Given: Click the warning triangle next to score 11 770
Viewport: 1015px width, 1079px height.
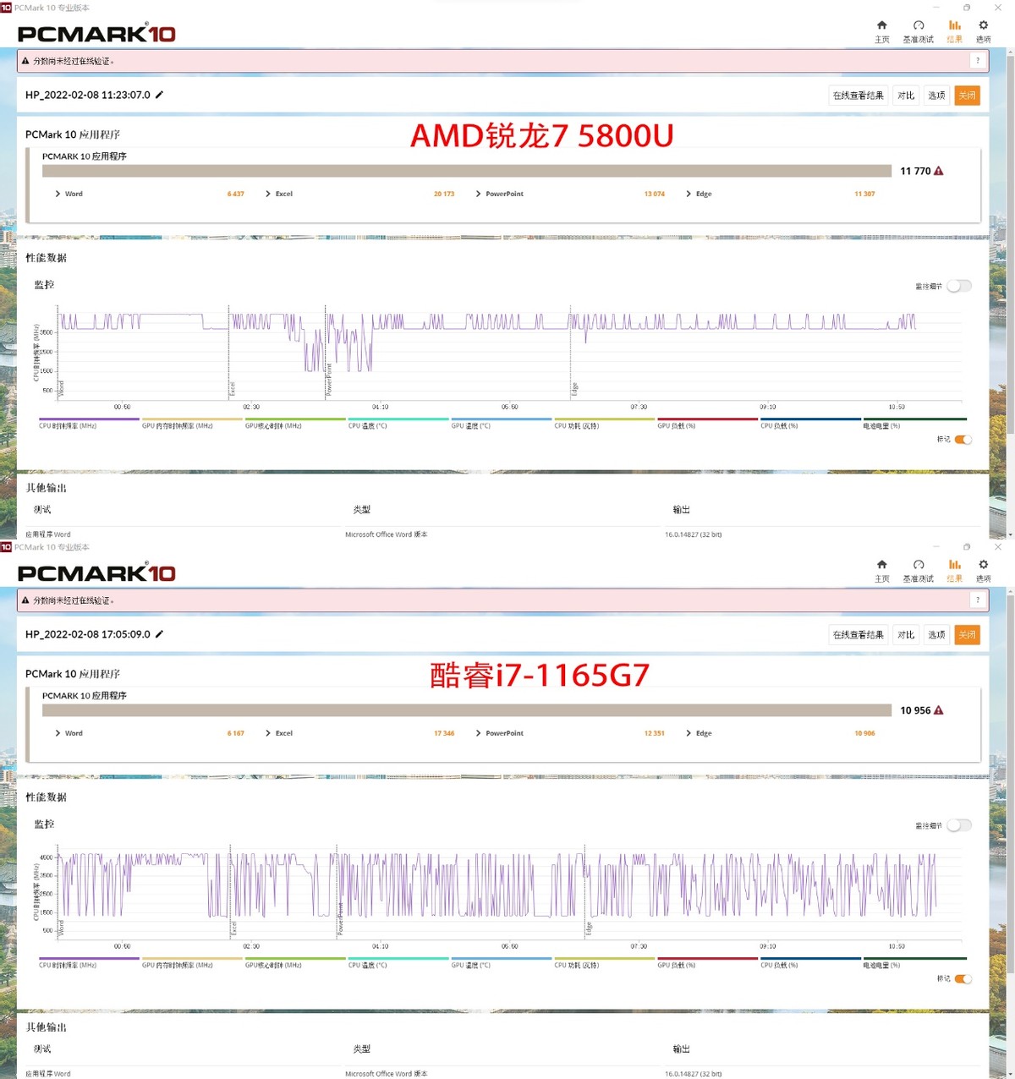Looking at the screenshot, I should 938,171.
